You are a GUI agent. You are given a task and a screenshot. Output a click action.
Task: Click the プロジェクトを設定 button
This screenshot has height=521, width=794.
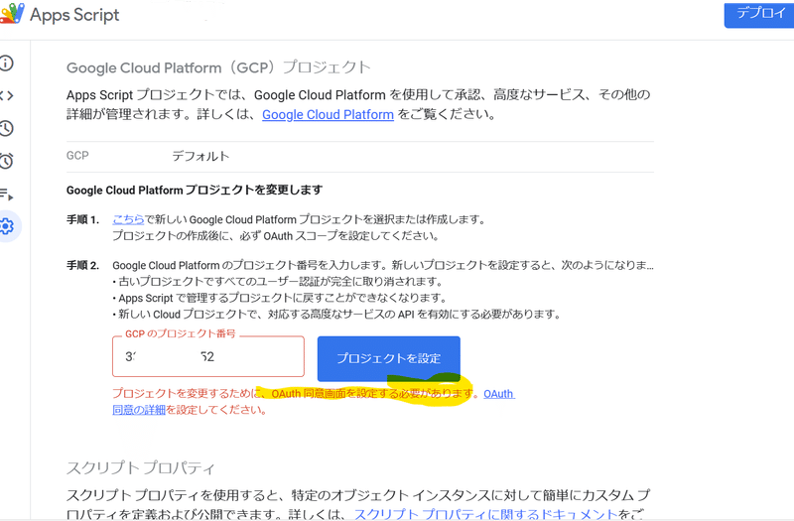click(x=388, y=358)
